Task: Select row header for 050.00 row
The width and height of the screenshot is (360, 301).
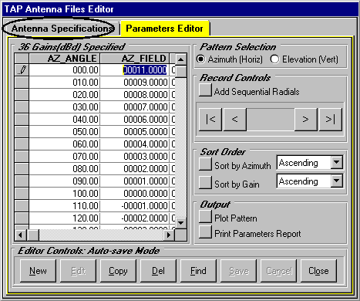Action: tap(22, 132)
